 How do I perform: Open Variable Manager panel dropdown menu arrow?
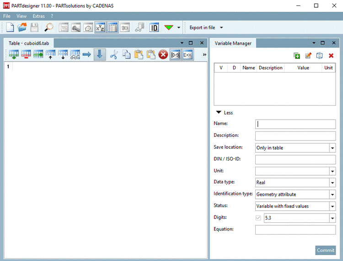[x=314, y=43]
